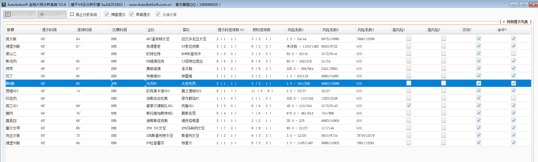Toggle the 弹窗提示 checkbox
This screenshot has width=538, height=162.
107,14
